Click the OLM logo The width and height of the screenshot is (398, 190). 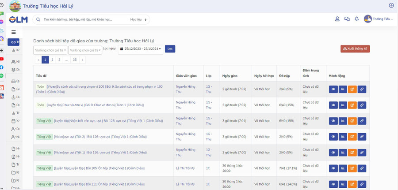coord(19,19)
